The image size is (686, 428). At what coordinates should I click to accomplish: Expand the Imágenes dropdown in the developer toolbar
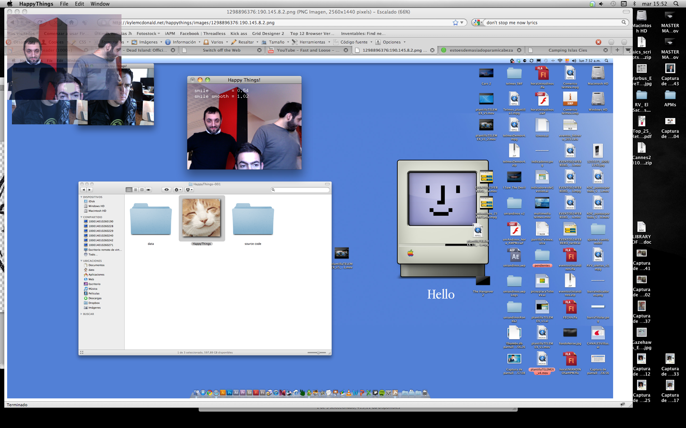(148, 42)
